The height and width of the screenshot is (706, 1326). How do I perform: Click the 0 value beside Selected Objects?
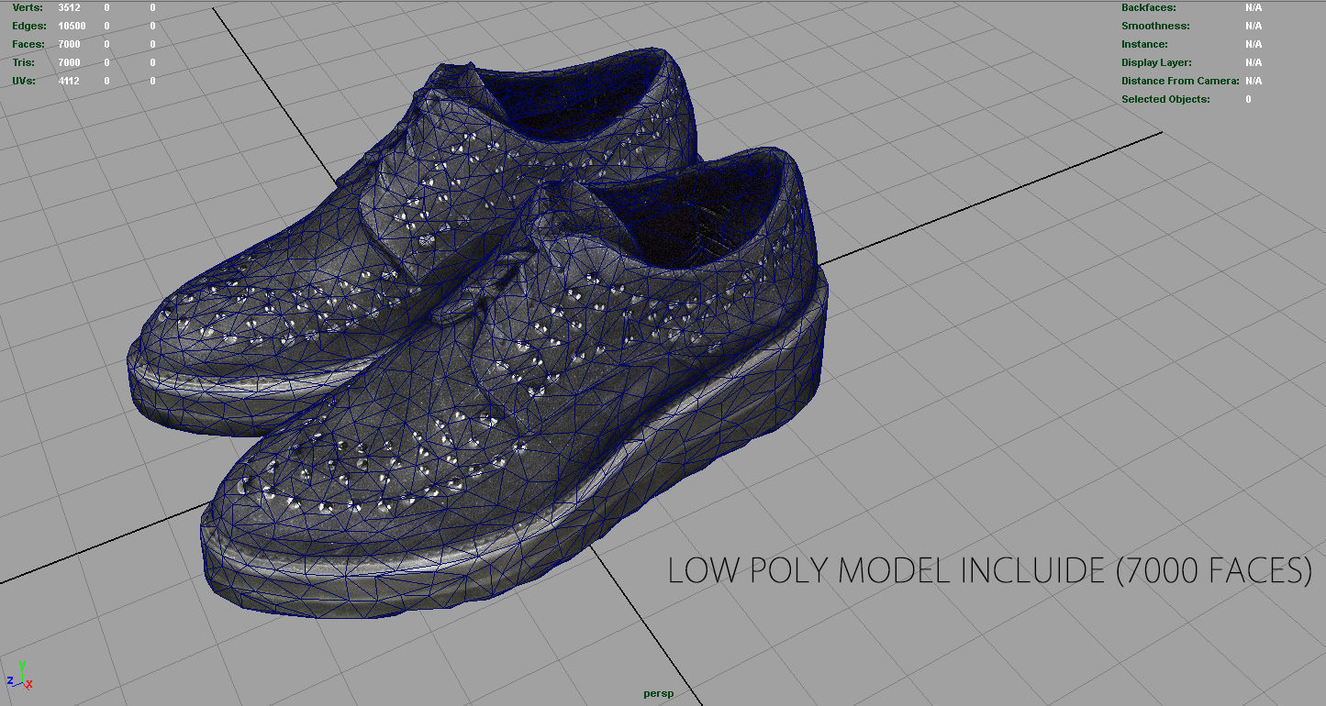(1248, 99)
